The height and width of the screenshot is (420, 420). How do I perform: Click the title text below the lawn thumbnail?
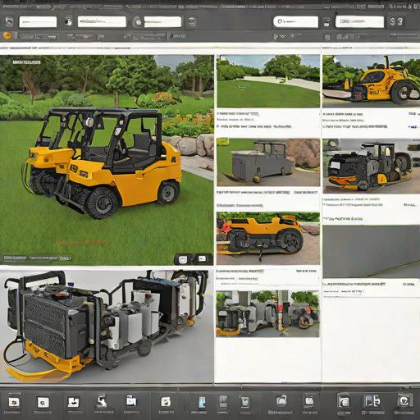(x=237, y=114)
